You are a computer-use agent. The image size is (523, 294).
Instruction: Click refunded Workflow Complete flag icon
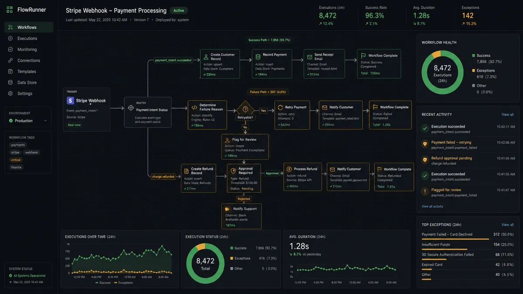[x=378, y=169]
